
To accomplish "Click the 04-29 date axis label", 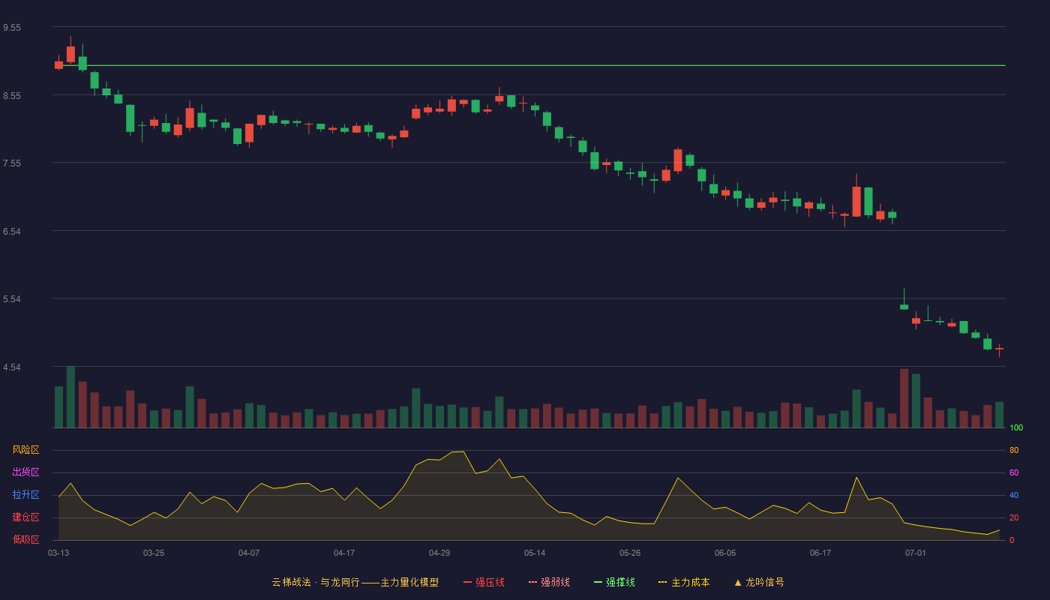I will point(439,553).
